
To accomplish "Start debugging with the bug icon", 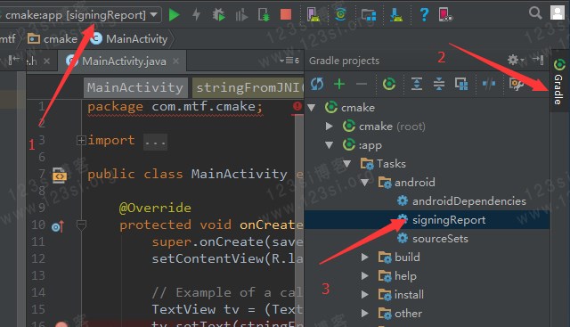I will (218, 15).
